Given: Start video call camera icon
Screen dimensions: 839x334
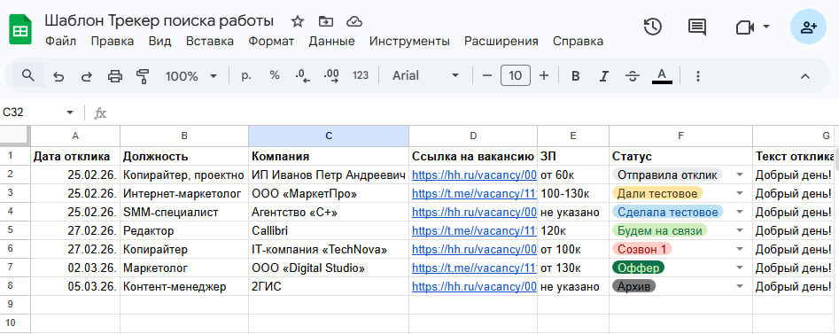Looking at the screenshot, I should (x=744, y=27).
